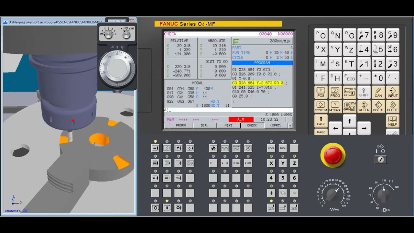Viewport: 414px width, 233px height.
Task: Click the DELETE edit key
Action: [393, 106]
